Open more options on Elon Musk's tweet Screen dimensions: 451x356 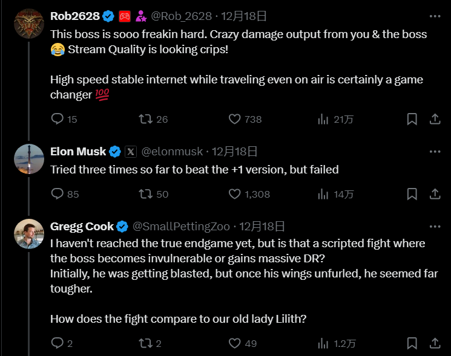click(435, 152)
